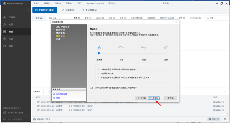
Task: Click the search field in the data view
Action: click(x=218, y=18)
